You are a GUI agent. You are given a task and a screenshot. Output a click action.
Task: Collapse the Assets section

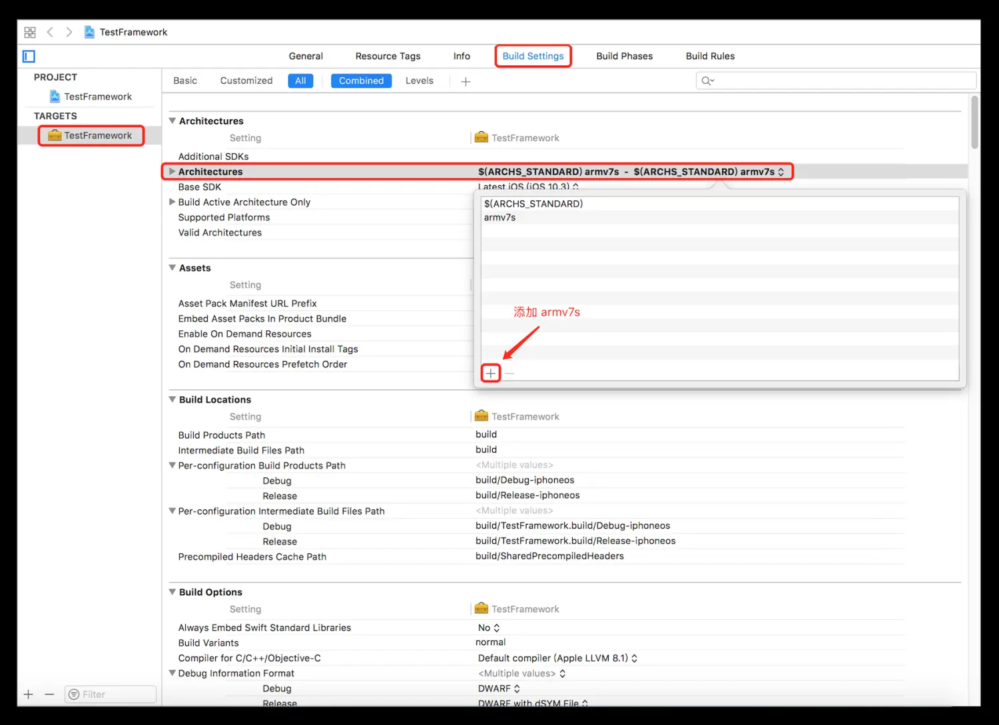[172, 268]
